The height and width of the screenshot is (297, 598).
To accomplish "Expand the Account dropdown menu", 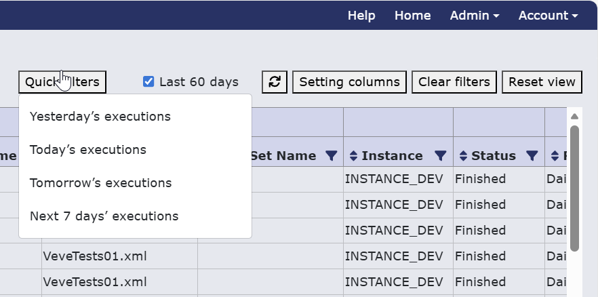I will point(548,16).
